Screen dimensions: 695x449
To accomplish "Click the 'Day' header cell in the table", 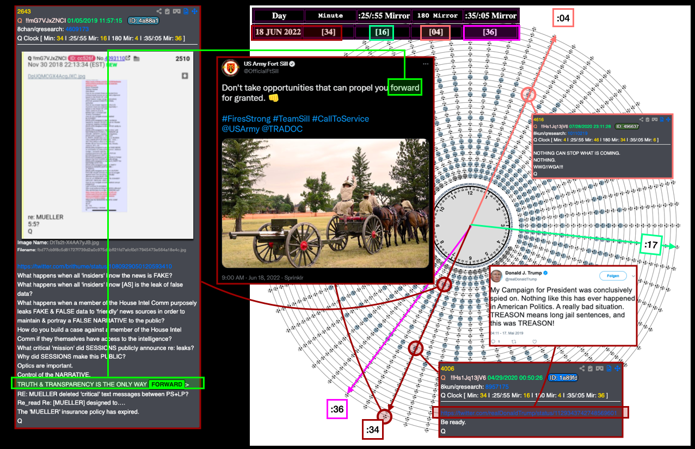I will coord(279,16).
